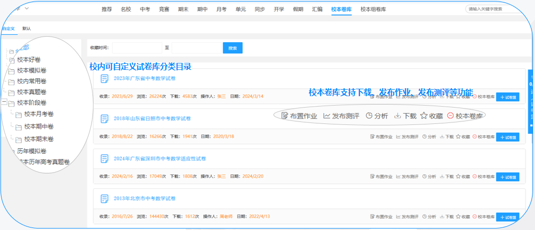
Task: Add 2018年山东省日照市 paper to 试卷篮
Action: (508, 137)
